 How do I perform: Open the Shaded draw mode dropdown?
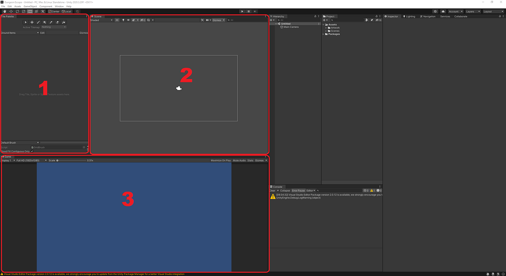pos(101,20)
